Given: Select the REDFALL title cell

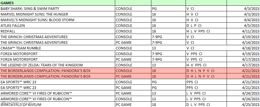Looking at the screenshot, I should pyautogui.click(x=57, y=31).
